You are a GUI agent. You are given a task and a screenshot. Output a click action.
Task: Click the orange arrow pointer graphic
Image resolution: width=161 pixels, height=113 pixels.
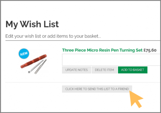pyautogui.click(x=136, y=99)
